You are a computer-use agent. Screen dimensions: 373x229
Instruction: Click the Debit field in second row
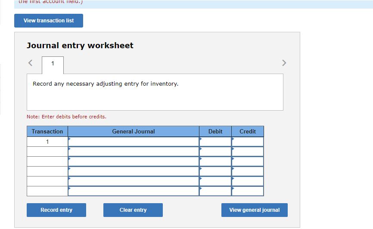215,152
